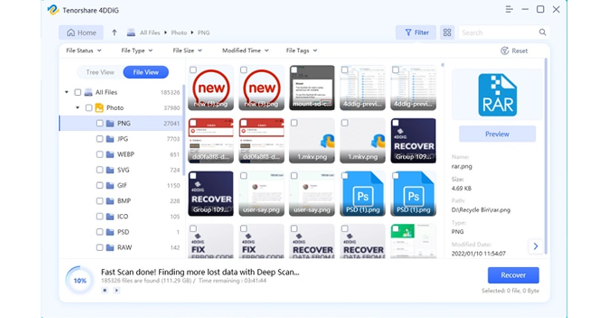The width and height of the screenshot is (608, 318).
Task: Expand the Modified Time dropdown
Action: [x=245, y=51]
